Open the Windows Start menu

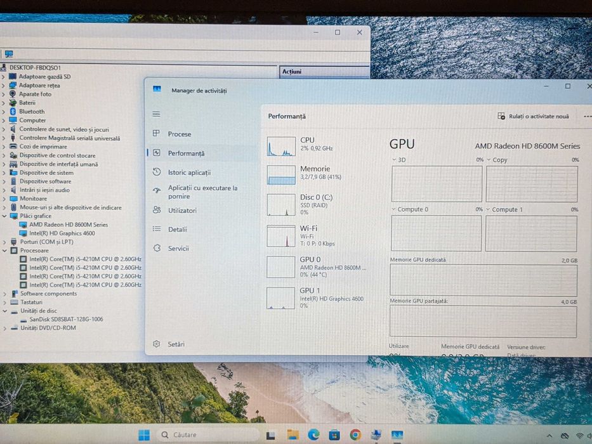tap(144, 435)
